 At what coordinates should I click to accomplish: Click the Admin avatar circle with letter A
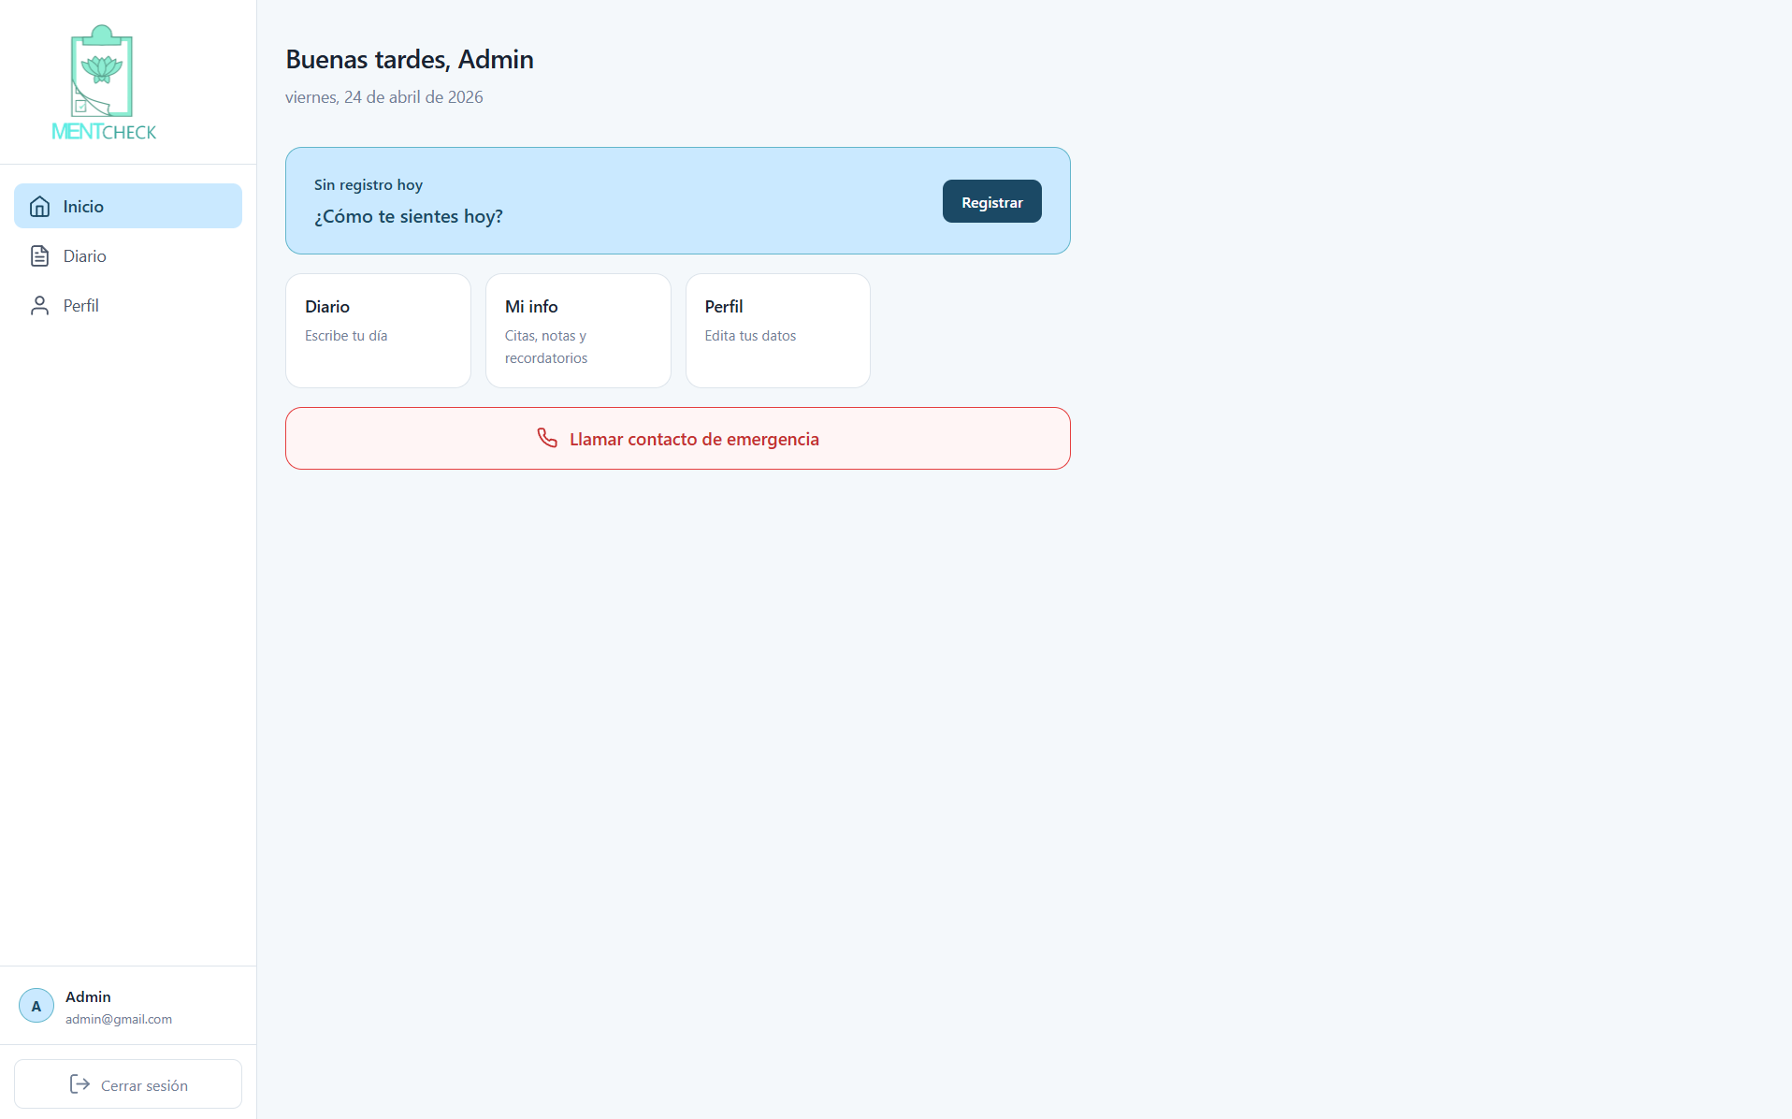(x=36, y=1005)
